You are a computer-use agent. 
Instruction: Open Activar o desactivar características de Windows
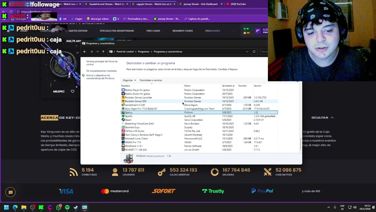point(100,77)
